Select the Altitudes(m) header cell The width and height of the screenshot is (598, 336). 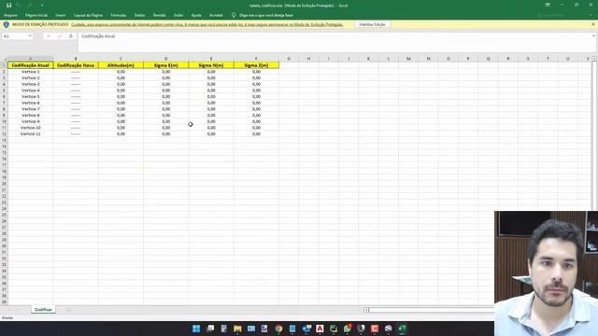point(121,65)
